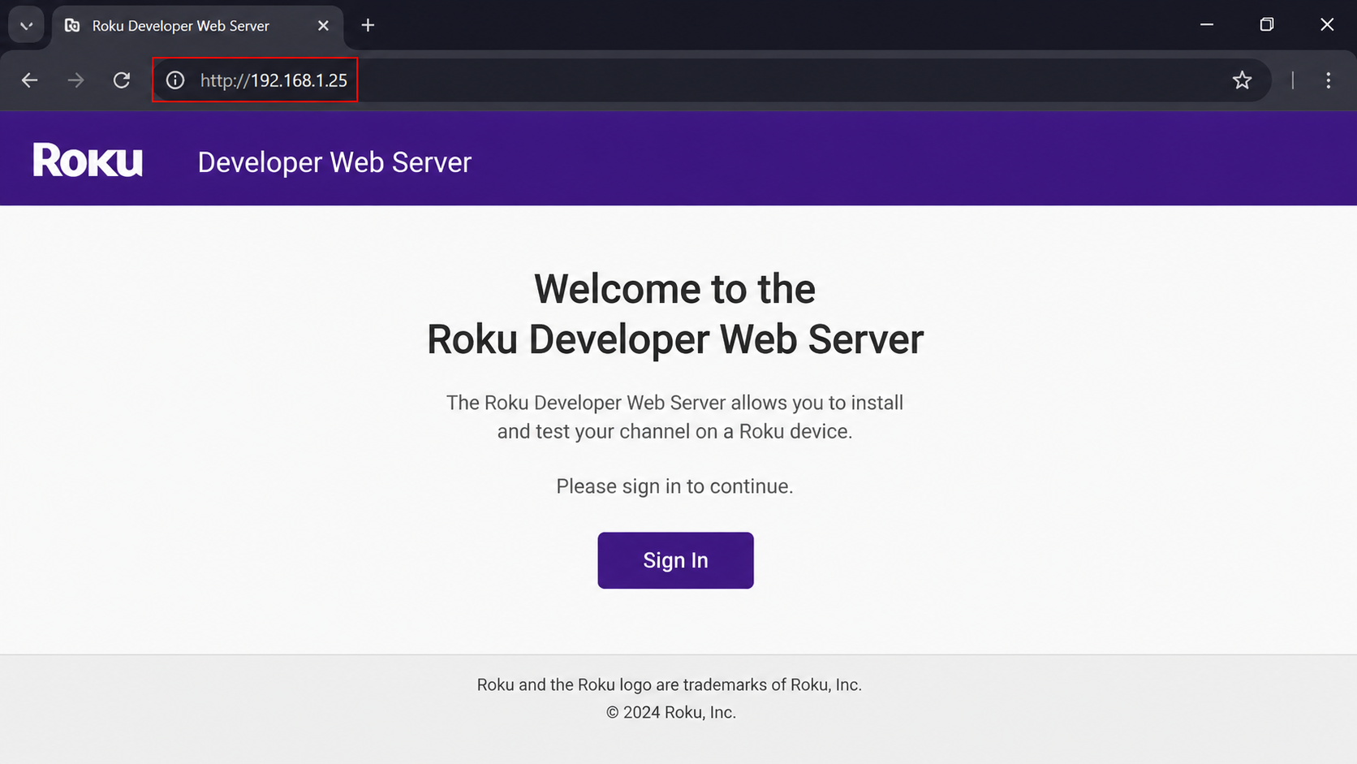Open the browser three-dot menu
The height and width of the screenshot is (764, 1357).
tap(1328, 80)
